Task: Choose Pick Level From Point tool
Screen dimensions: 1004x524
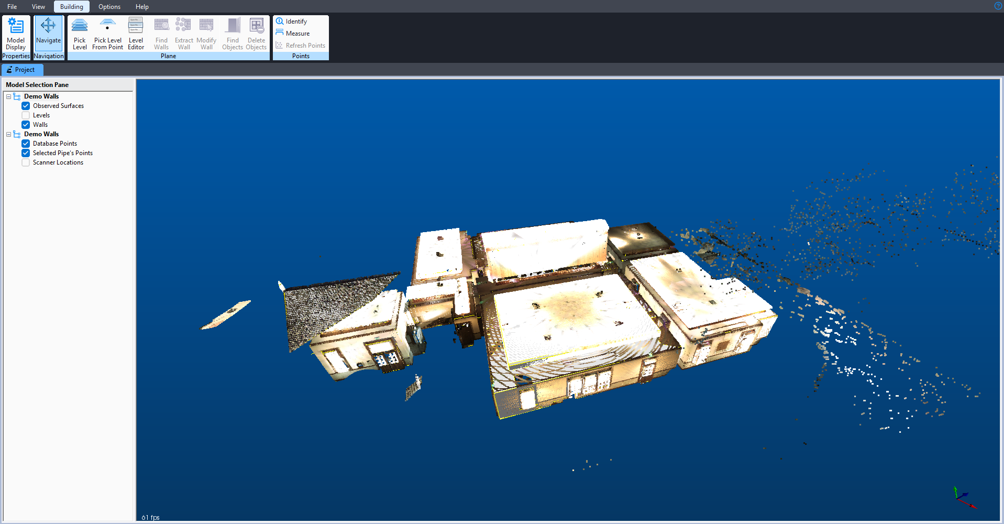Action: 107,34
